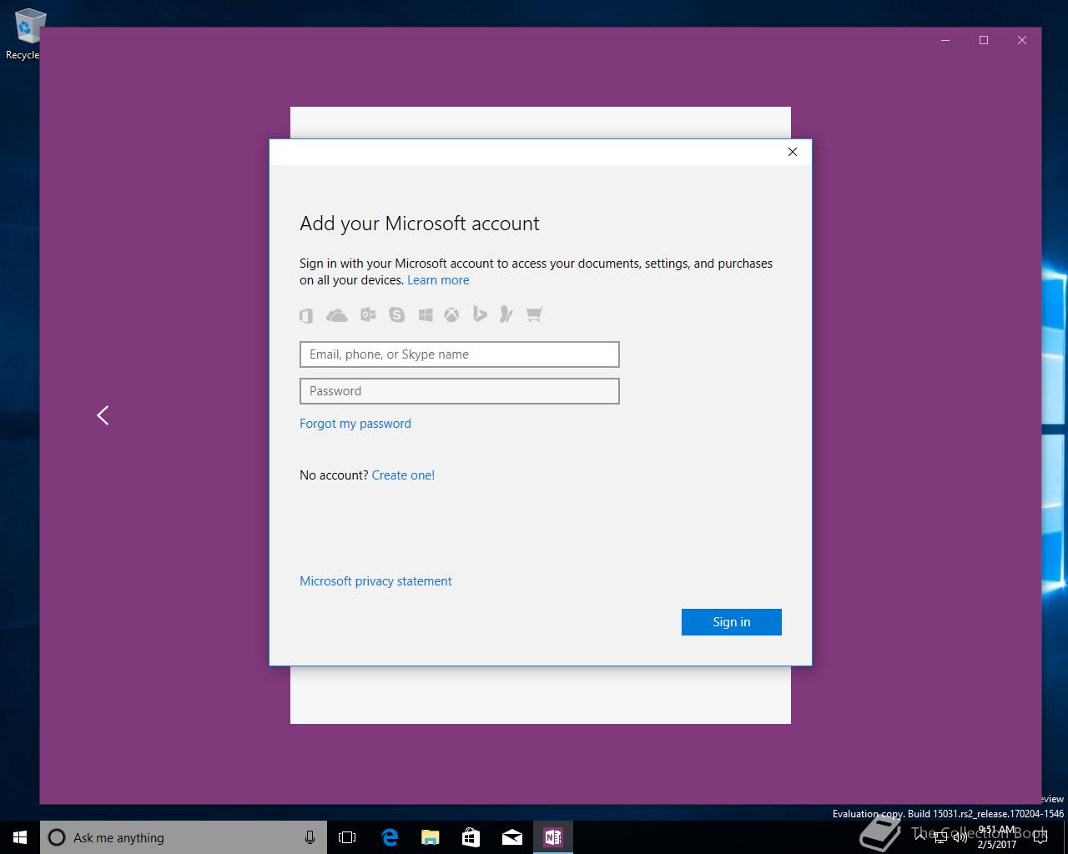Open the Learn more link
Screen dimensions: 1068x854
438,280
